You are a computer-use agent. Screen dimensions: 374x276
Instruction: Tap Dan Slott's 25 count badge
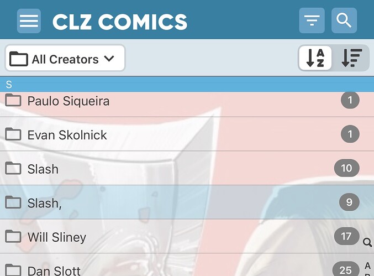[x=346, y=270]
